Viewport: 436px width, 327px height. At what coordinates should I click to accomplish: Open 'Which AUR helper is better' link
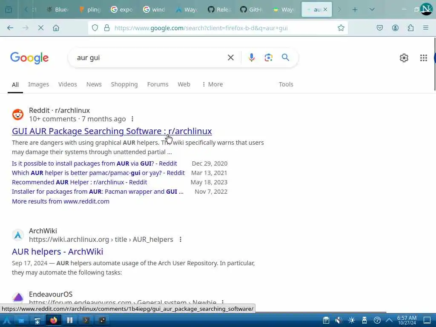(x=98, y=173)
